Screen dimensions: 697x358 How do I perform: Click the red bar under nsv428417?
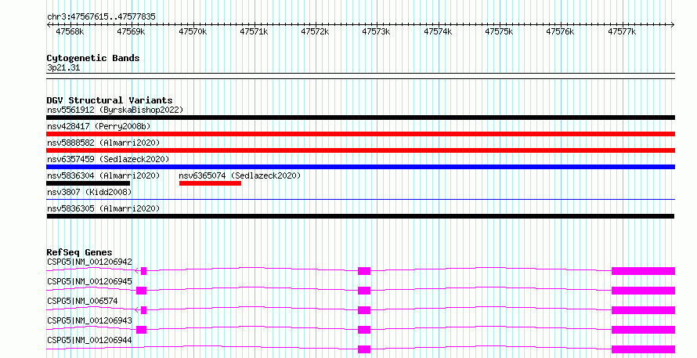click(x=360, y=134)
